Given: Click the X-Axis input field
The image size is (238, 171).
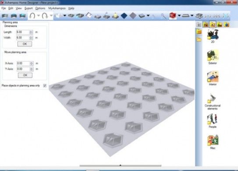Looking at the screenshot, I should pos(23,63).
